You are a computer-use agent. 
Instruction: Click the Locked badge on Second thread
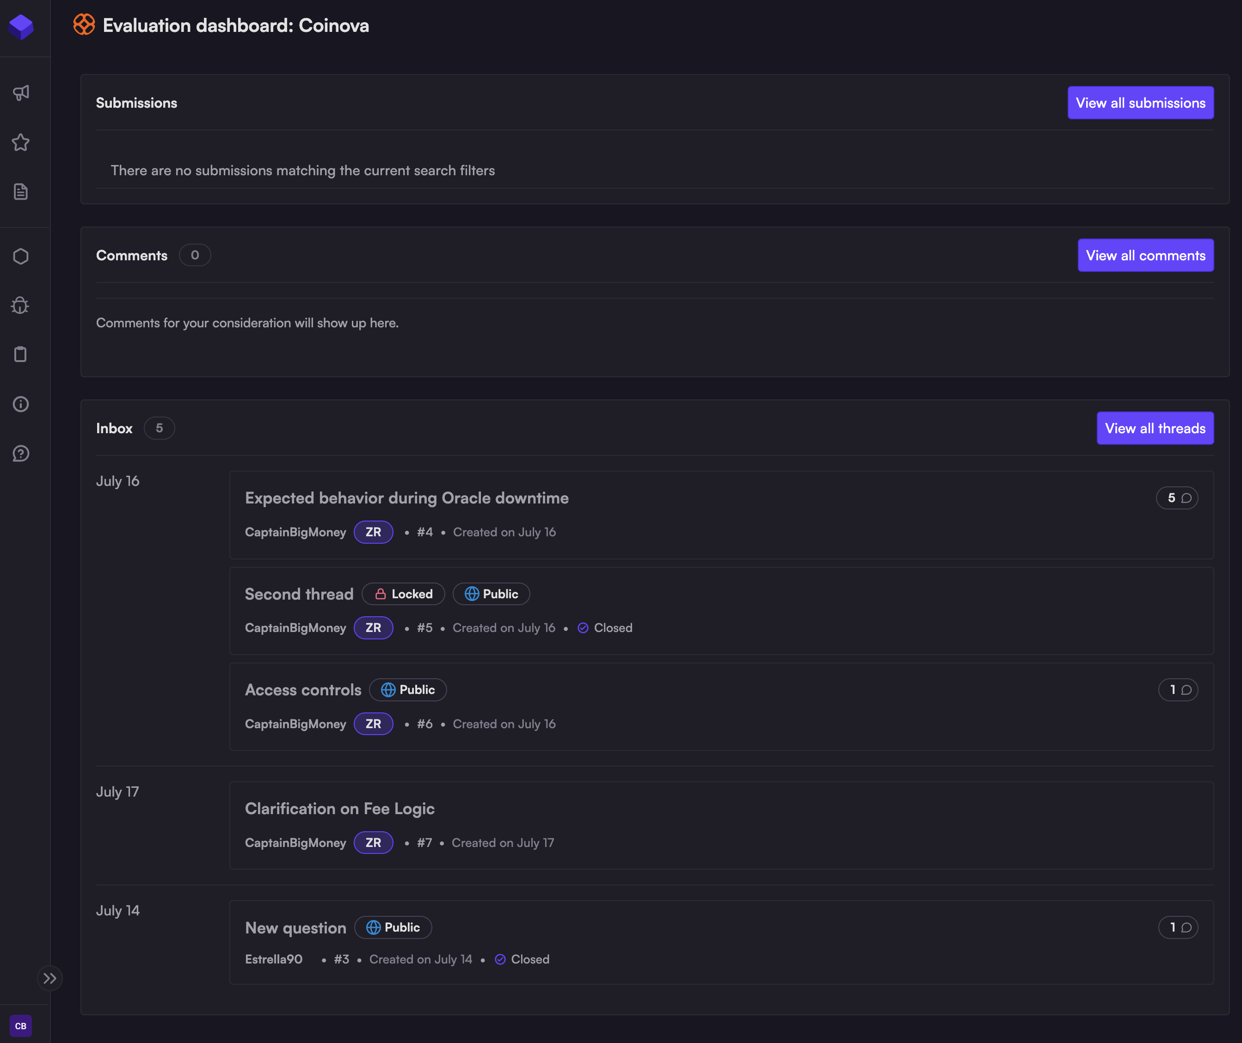pos(403,594)
